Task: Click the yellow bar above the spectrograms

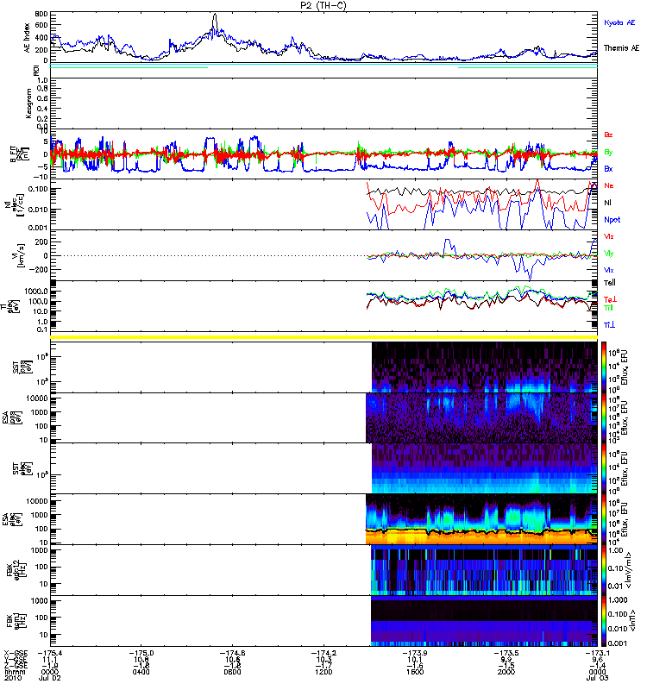Action: click(324, 337)
